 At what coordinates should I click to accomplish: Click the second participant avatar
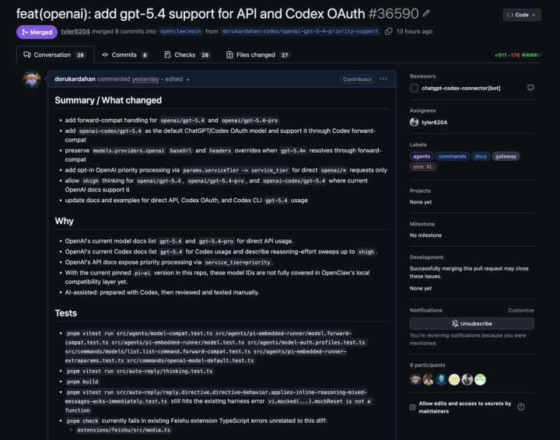pos(429,379)
